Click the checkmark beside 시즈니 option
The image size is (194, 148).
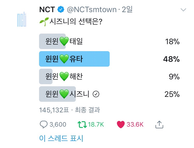pyautogui.click(x=96, y=94)
